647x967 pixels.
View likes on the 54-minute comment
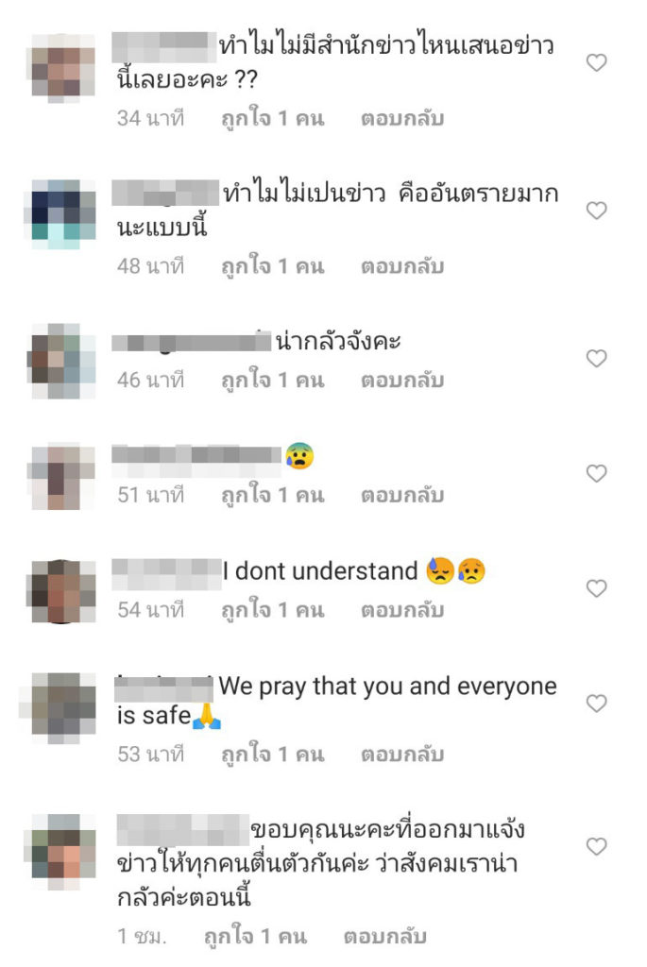tap(273, 609)
